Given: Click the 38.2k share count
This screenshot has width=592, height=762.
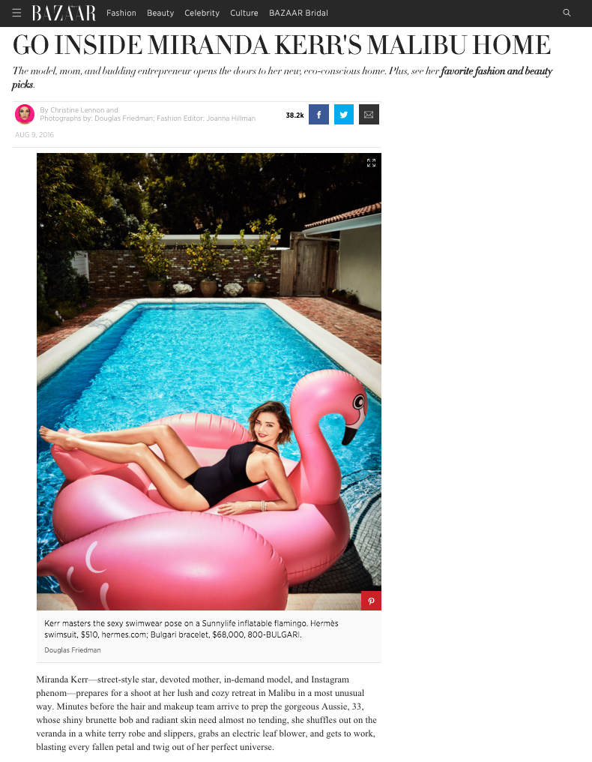Looking at the screenshot, I should (x=295, y=115).
